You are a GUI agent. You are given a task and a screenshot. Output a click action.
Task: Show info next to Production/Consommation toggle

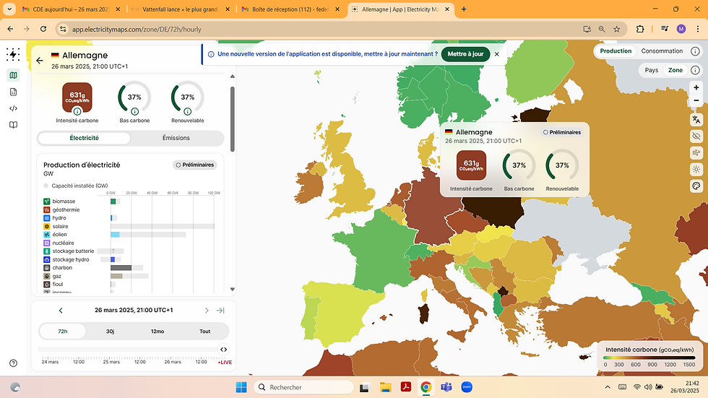pyautogui.click(x=695, y=51)
